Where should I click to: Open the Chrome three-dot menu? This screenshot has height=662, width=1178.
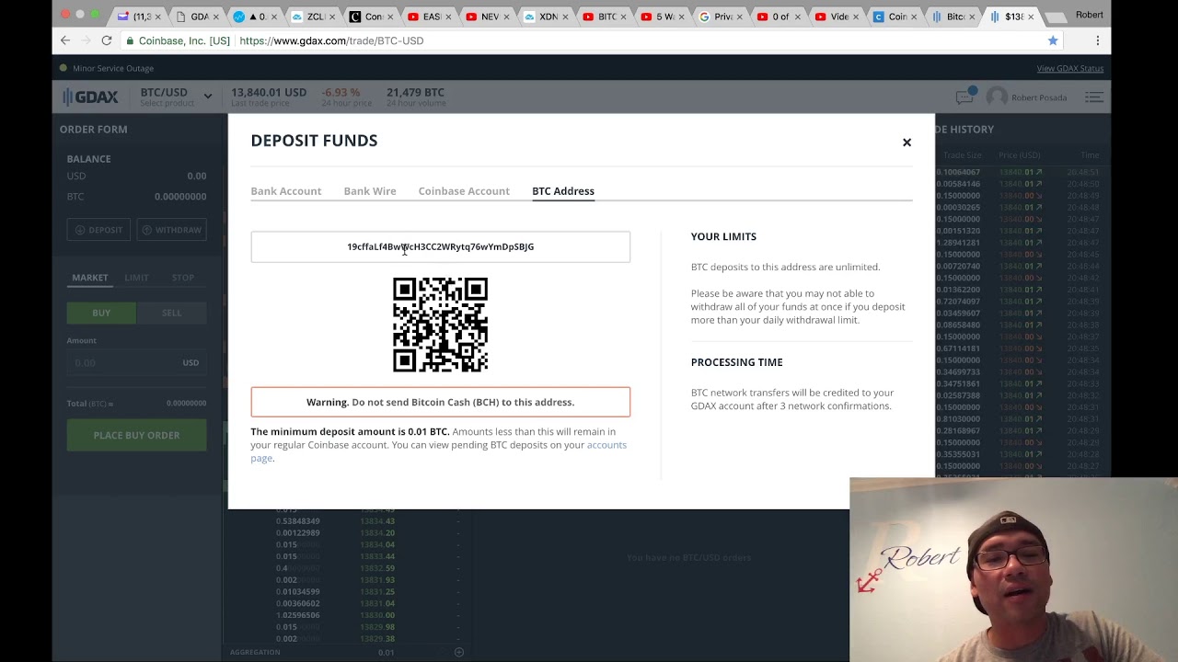(x=1097, y=40)
